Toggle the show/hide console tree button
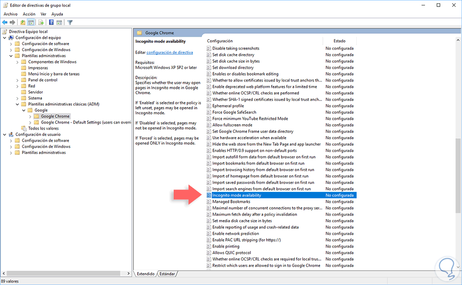462x285 pixels. 30,22
